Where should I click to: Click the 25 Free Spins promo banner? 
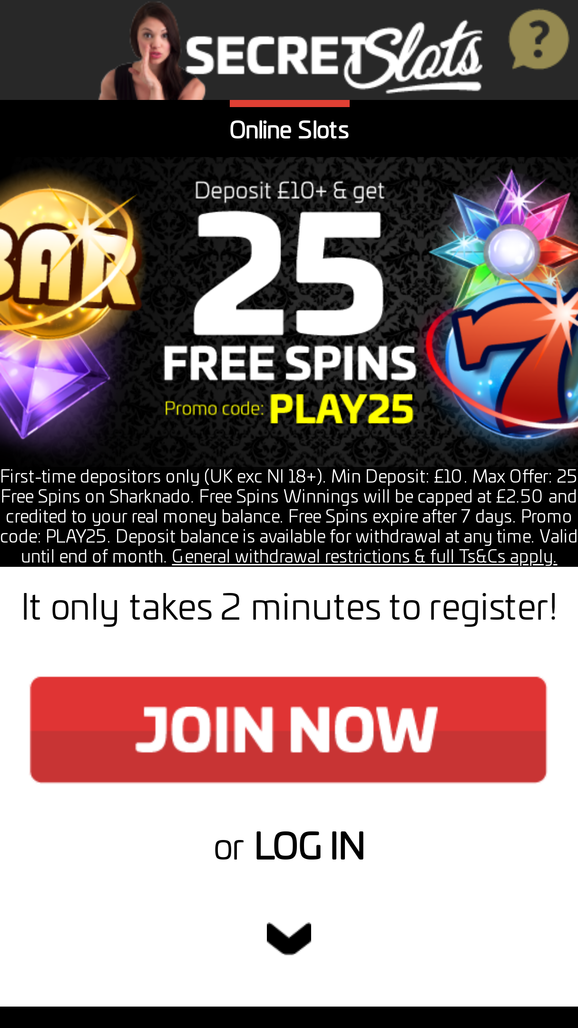pyautogui.click(x=289, y=312)
